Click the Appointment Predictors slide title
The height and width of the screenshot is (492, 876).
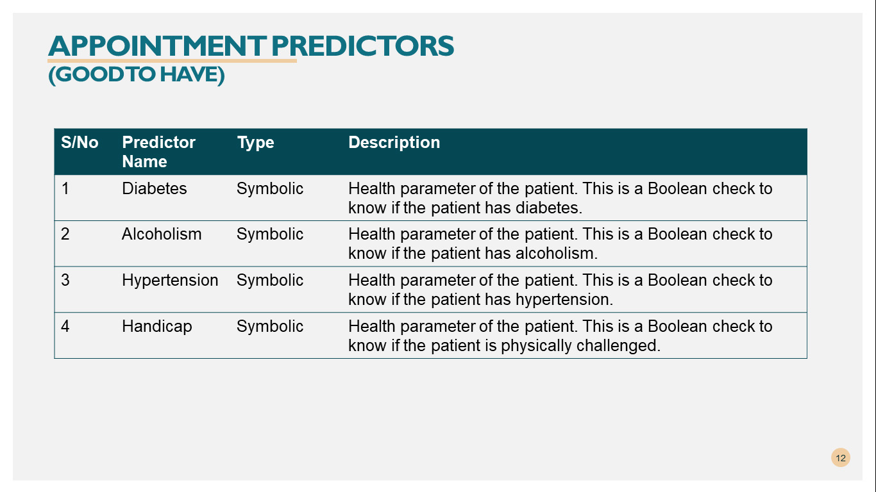point(251,46)
